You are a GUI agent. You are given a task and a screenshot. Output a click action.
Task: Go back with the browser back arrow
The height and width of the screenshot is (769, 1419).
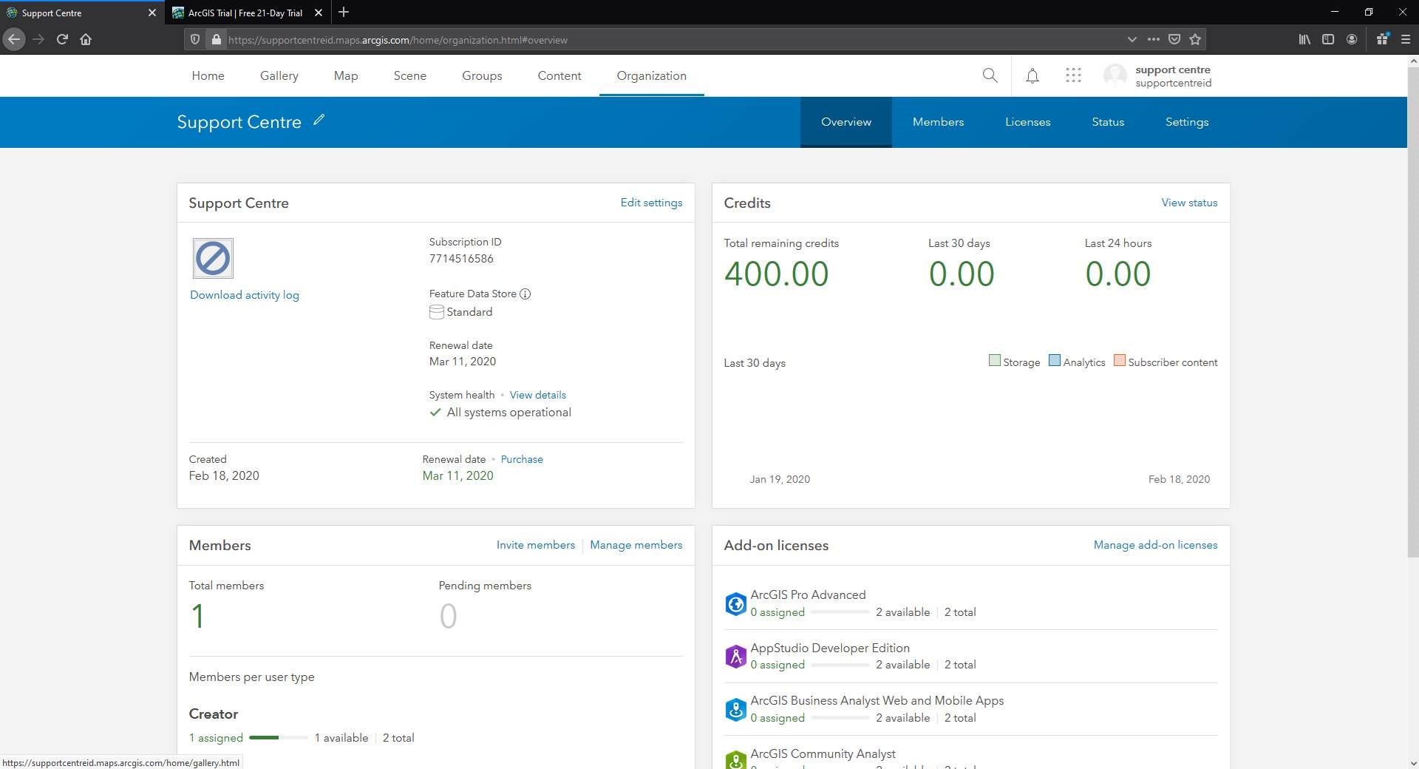click(x=14, y=40)
